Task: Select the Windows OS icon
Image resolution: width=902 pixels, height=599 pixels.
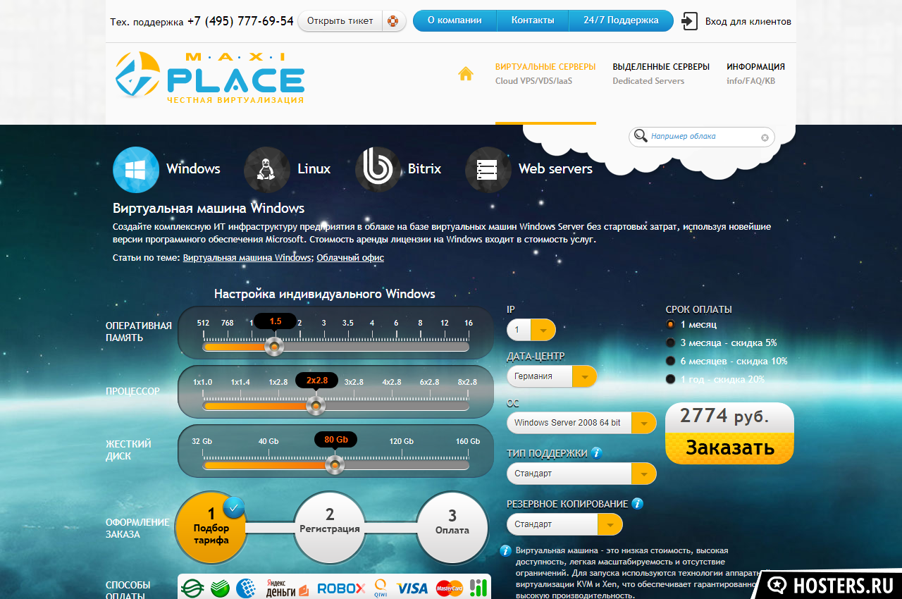Action: tap(136, 170)
